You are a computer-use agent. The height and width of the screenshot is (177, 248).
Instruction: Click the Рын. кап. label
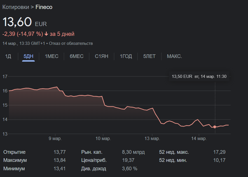pos(92,152)
